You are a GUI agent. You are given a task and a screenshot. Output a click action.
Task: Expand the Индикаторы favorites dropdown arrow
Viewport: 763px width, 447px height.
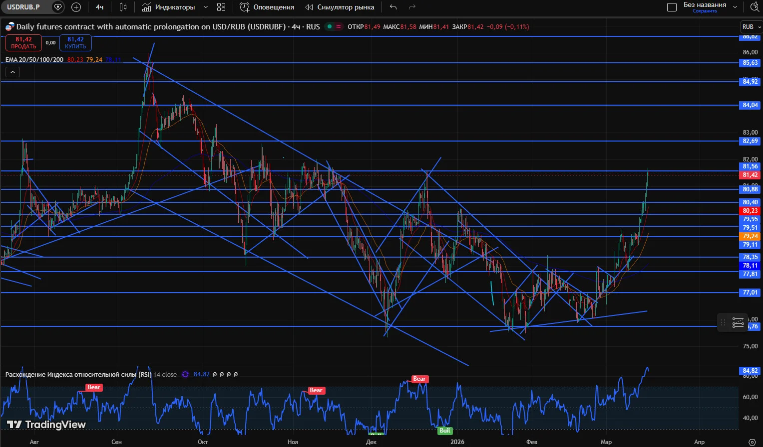pos(206,7)
